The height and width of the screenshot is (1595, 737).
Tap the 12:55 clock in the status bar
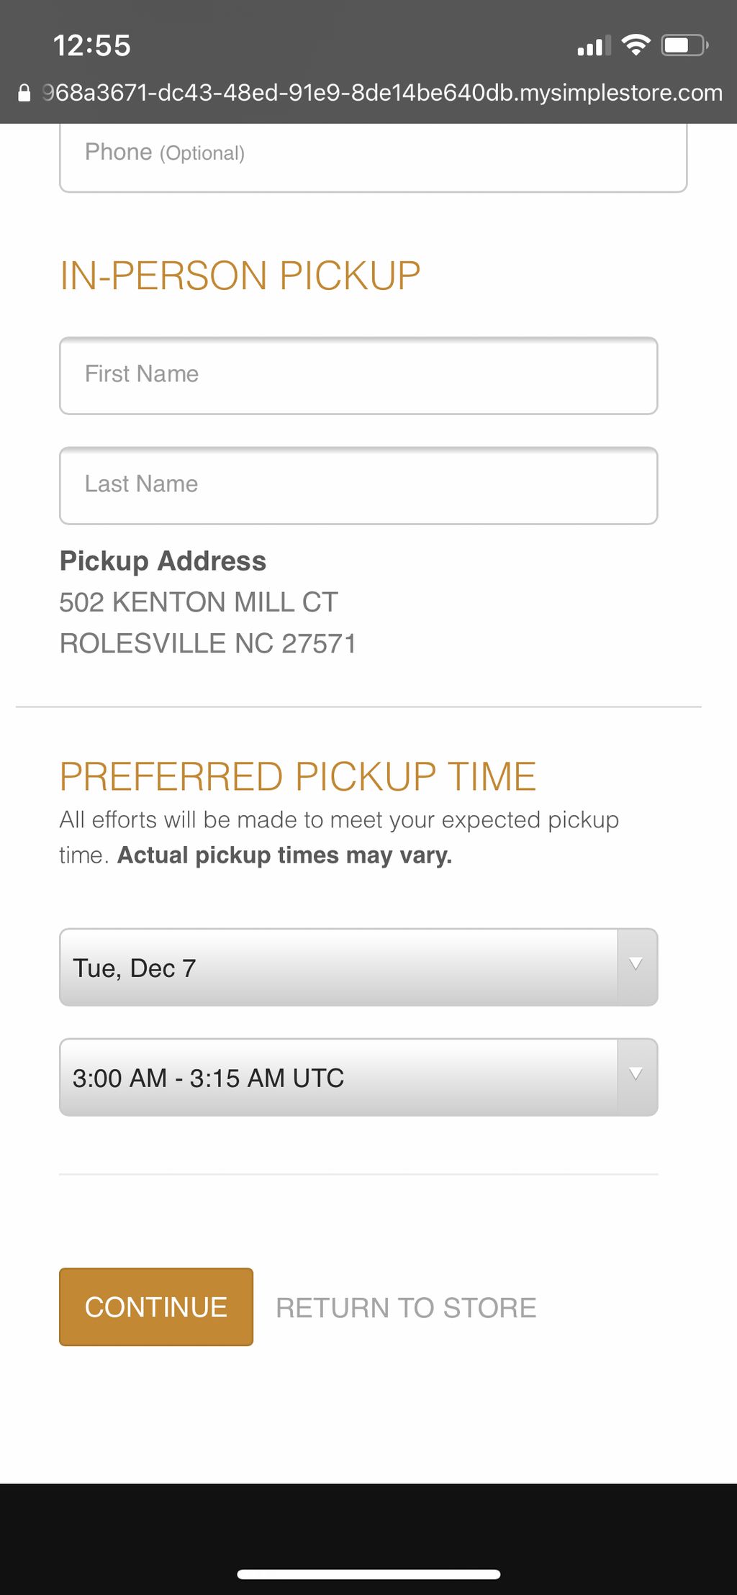click(92, 45)
